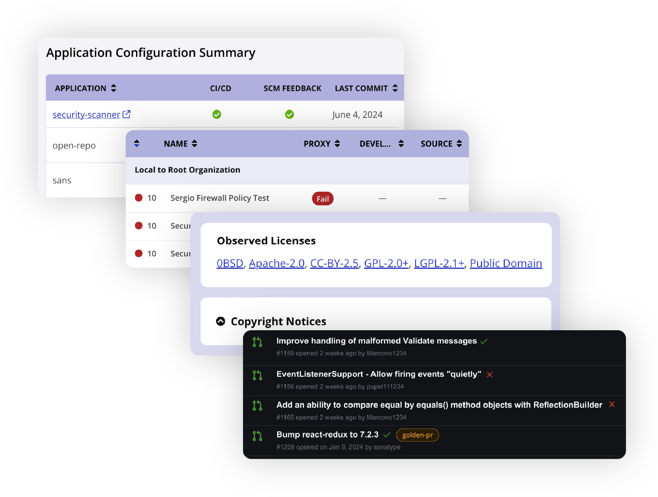Click the green CI/CD checkmark for security-scanner

coord(217,115)
